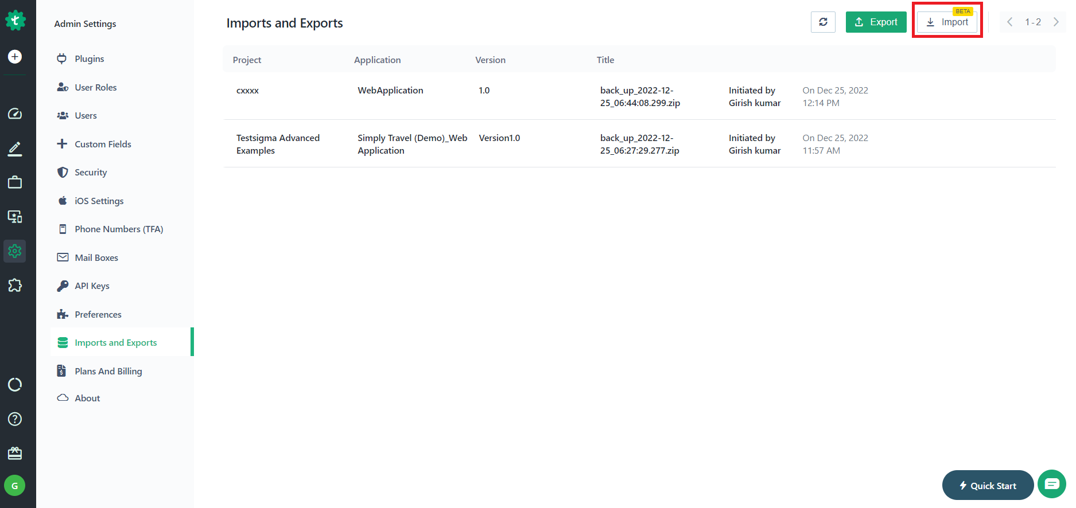The height and width of the screenshot is (508, 1076).
Task: Open the monitor devices icon in left rail
Action: coord(15,217)
